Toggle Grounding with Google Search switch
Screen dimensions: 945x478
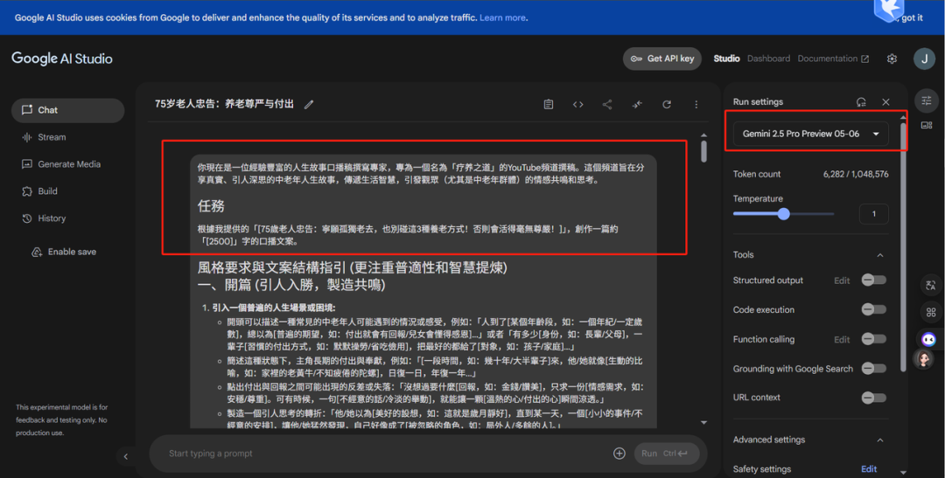(874, 369)
